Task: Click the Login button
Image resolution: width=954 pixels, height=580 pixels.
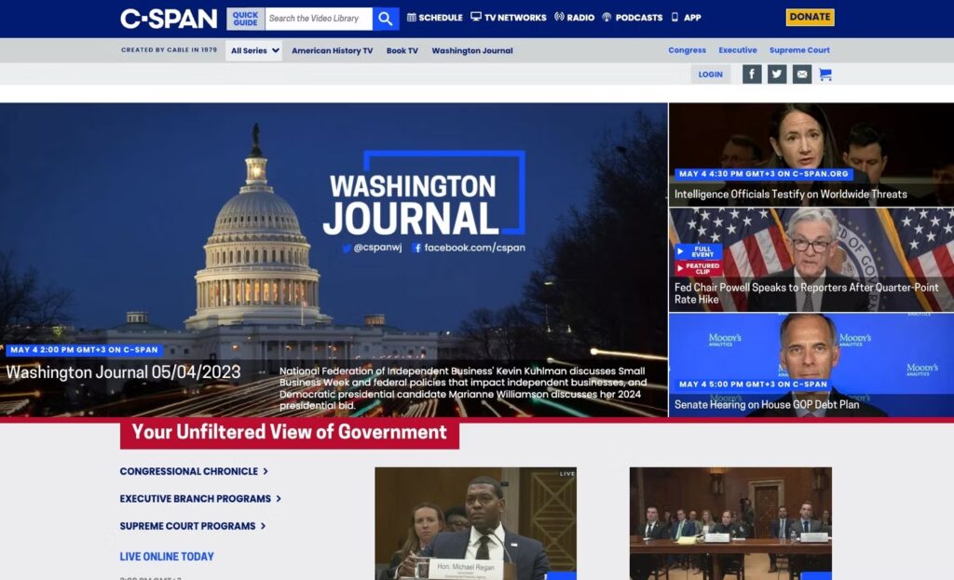Action: click(x=710, y=74)
